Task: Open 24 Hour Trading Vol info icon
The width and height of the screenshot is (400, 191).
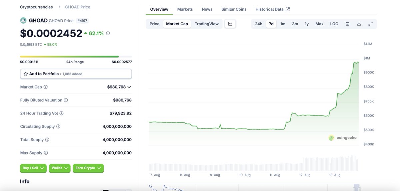Action: [x=61, y=113]
